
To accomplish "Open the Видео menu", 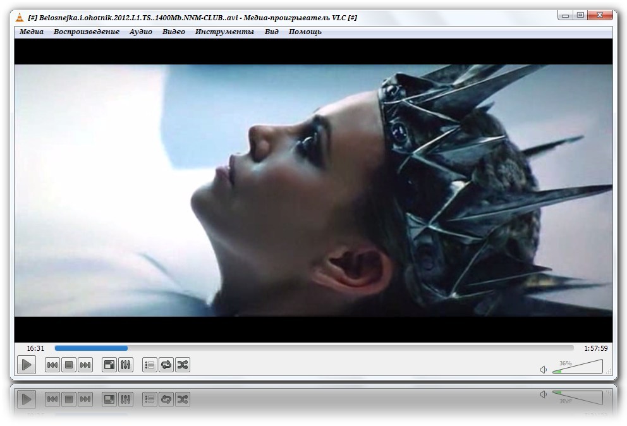I will 174,32.
